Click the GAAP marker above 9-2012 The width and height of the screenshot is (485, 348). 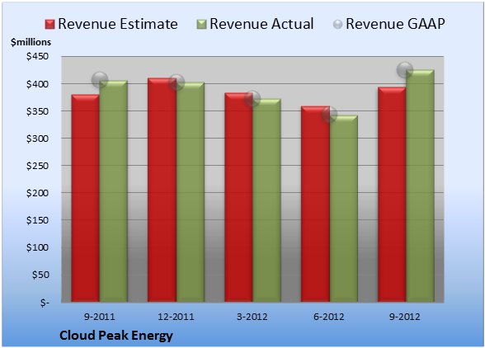pyautogui.click(x=405, y=69)
